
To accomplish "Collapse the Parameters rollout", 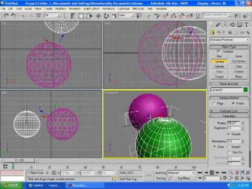I will click(229, 116).
